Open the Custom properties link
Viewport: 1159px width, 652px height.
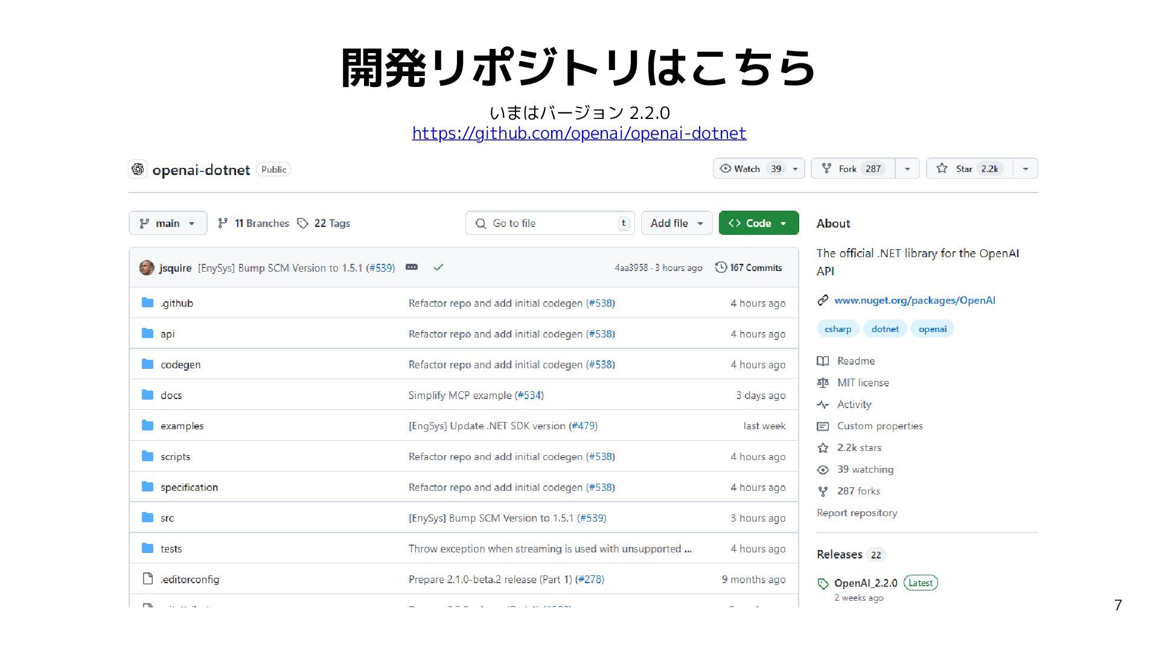click(880, 426)
